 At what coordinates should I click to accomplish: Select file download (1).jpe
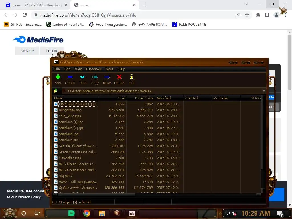(71, 122)
